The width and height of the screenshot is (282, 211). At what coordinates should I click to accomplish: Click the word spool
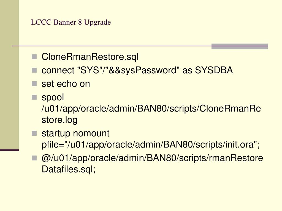[53, 98]
